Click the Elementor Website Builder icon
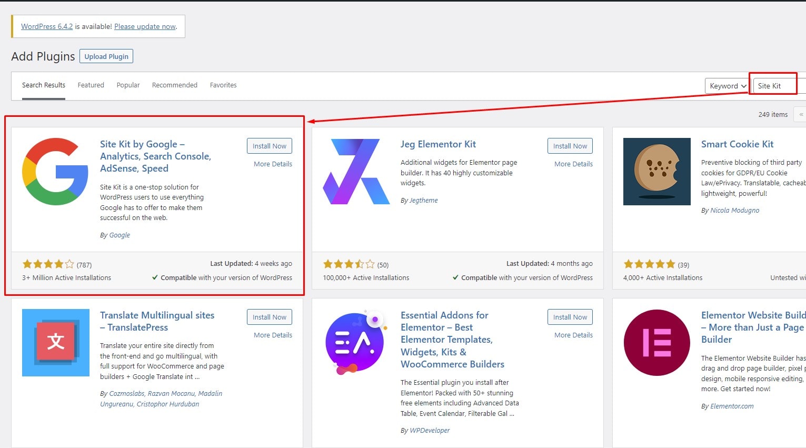Image resolution: width=806 pixels, height=448 pixels. (x=657, y=343)
